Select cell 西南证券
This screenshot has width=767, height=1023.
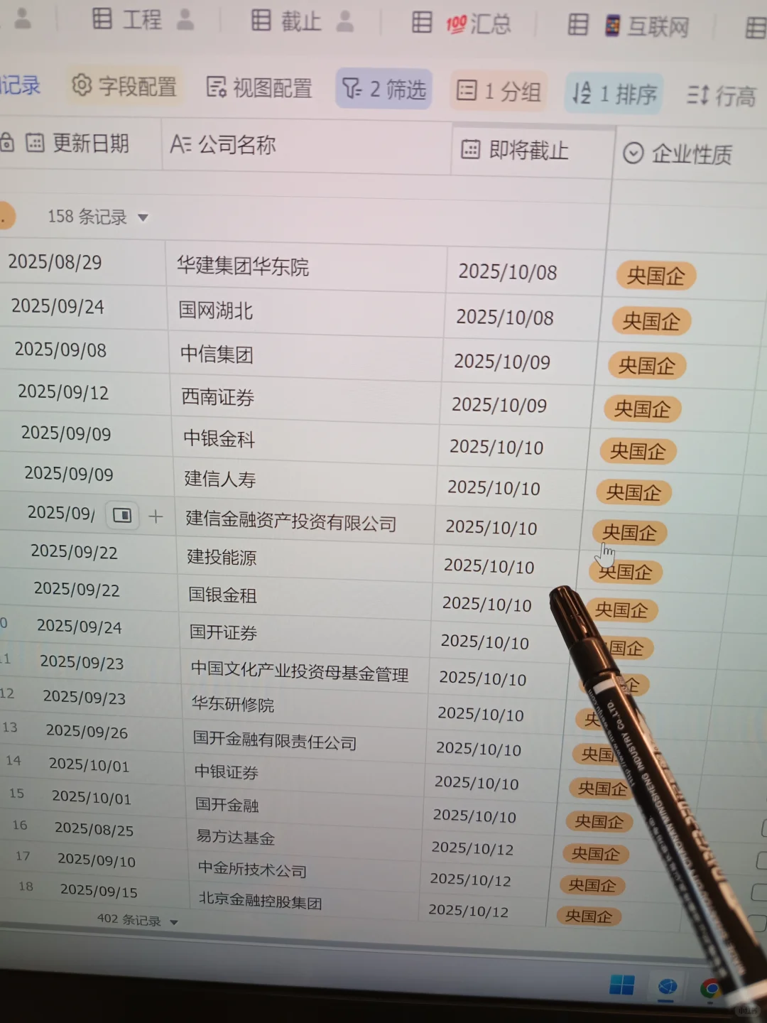tap(305, 397)
